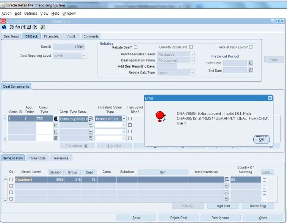Click item description comment icon in second item row
Screen dimensions: 287x224
click(227, 186)
